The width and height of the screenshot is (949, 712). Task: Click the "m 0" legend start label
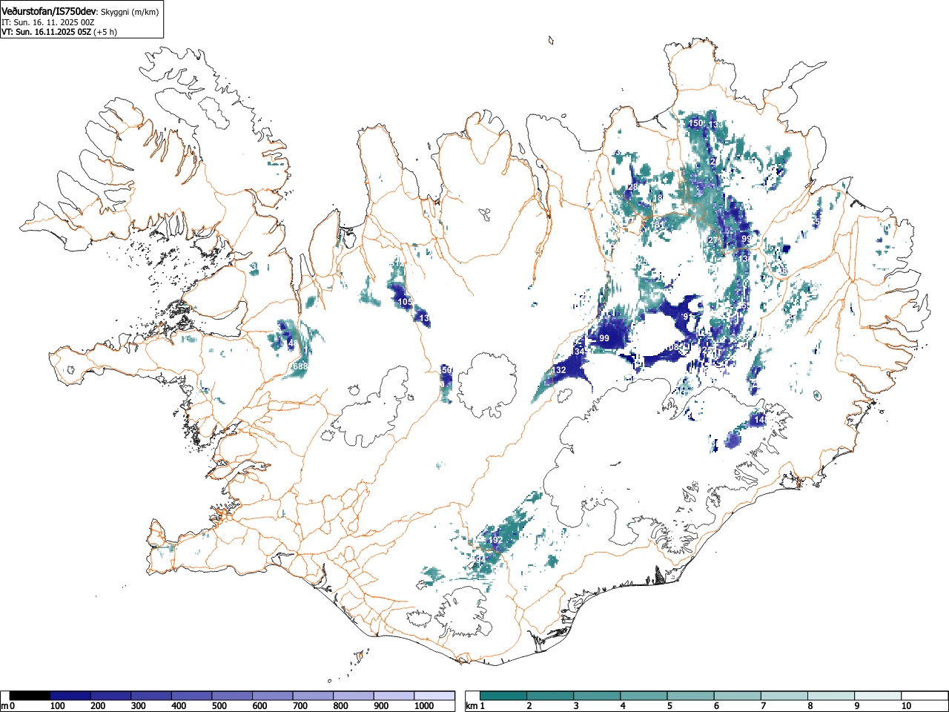tap(8, 706)
